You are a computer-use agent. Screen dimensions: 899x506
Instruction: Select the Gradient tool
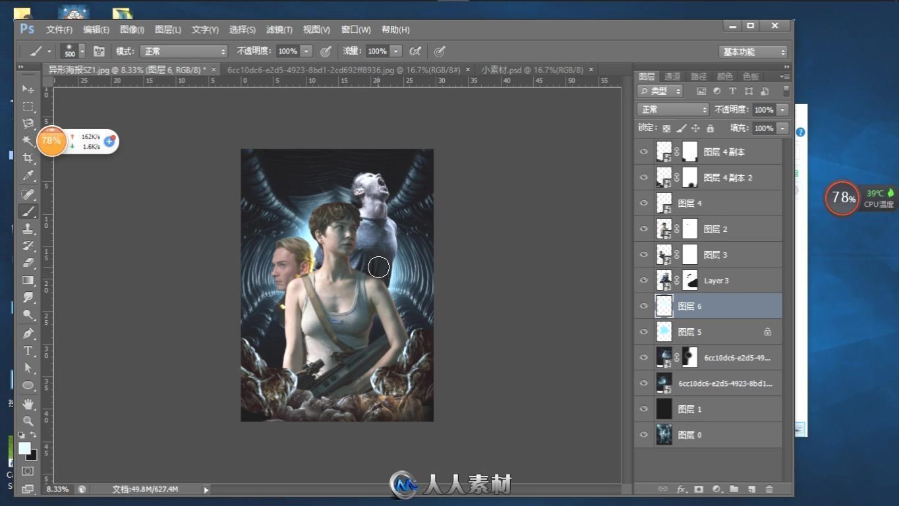(x=28, y=280)
